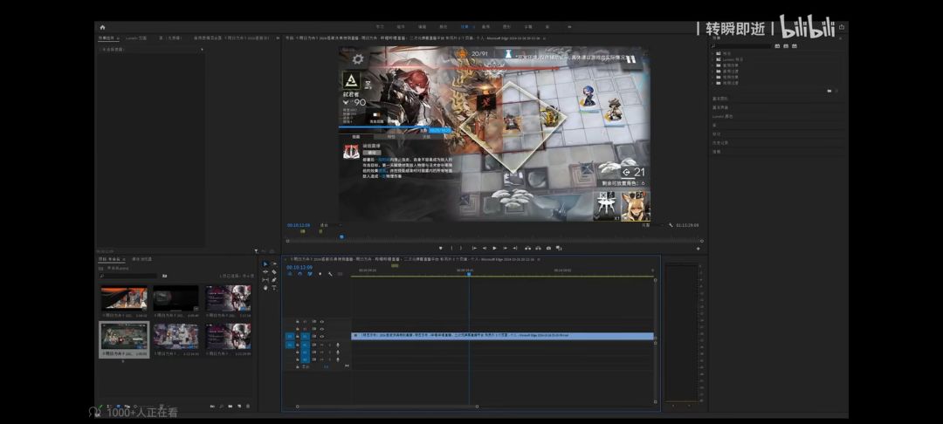
Task: Click Go to In point button
Action: tap(474, 248)
